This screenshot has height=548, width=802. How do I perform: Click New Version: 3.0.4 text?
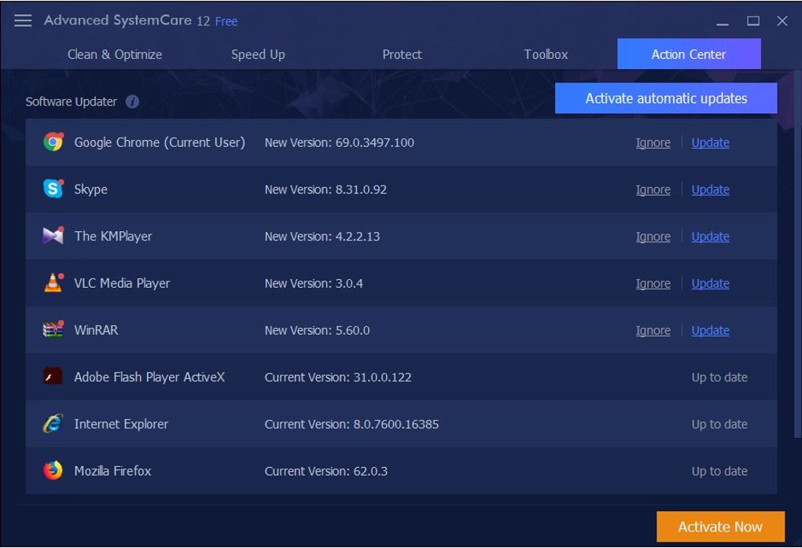pyautogui.click(x=314, y=284)
